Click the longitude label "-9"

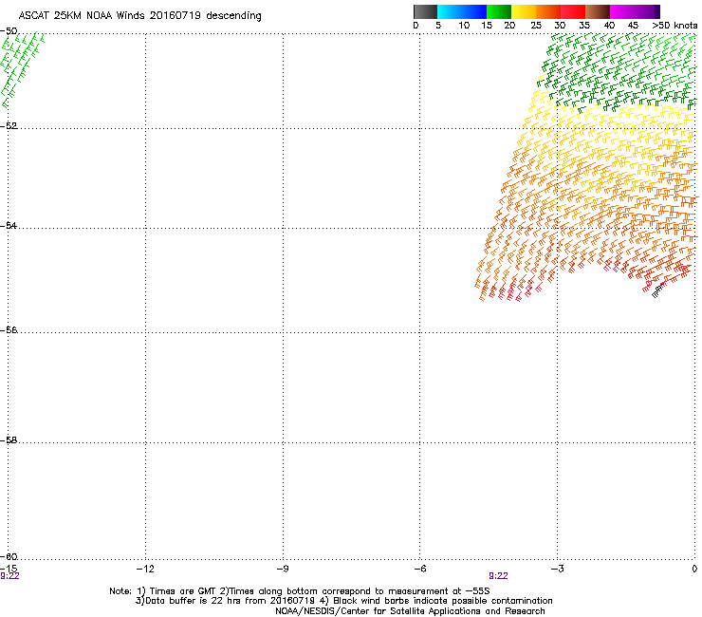[x=282, y=569]
